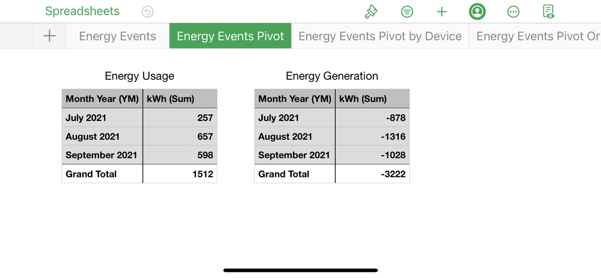Tap the Insert plus icon in toolbar

[x=441, y=12]
